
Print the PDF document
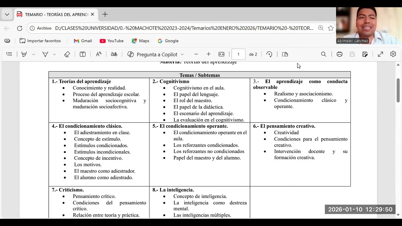point(340,54)
